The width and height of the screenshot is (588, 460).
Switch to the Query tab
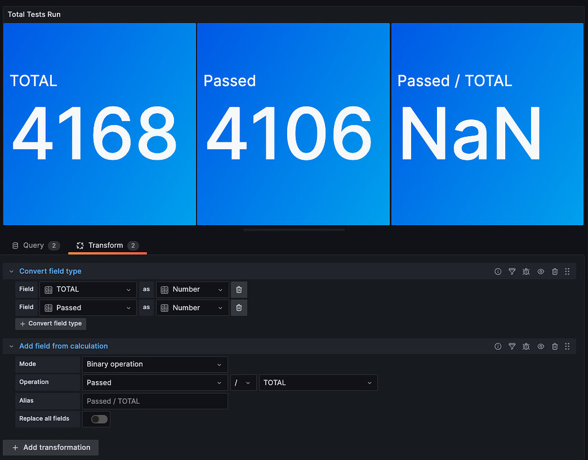tap(33, 245)
